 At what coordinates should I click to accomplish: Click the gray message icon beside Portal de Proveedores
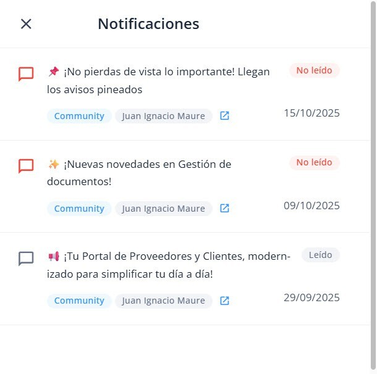26,259
